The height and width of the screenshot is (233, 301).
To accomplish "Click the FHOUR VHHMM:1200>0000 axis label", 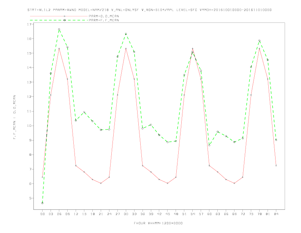I will [158, 223].
